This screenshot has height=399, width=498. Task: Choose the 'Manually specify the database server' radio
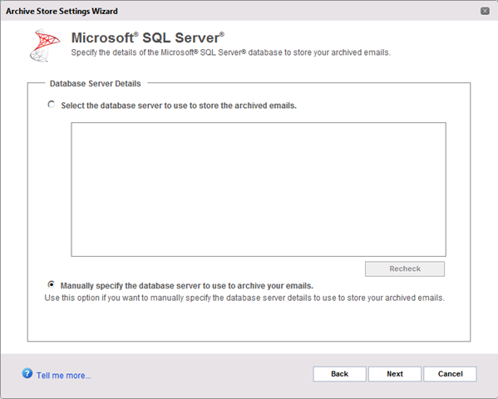click(x=51, y=284)
